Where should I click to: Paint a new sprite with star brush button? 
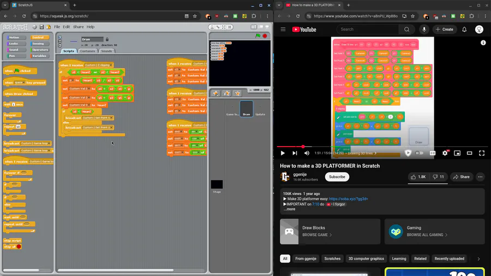[x=215, y=93]
